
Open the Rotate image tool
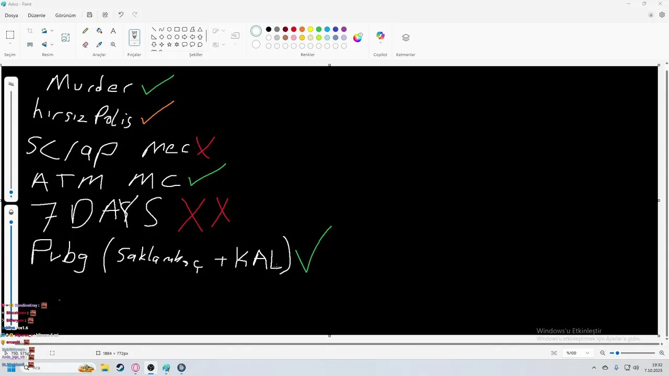[x=44, y=31]
